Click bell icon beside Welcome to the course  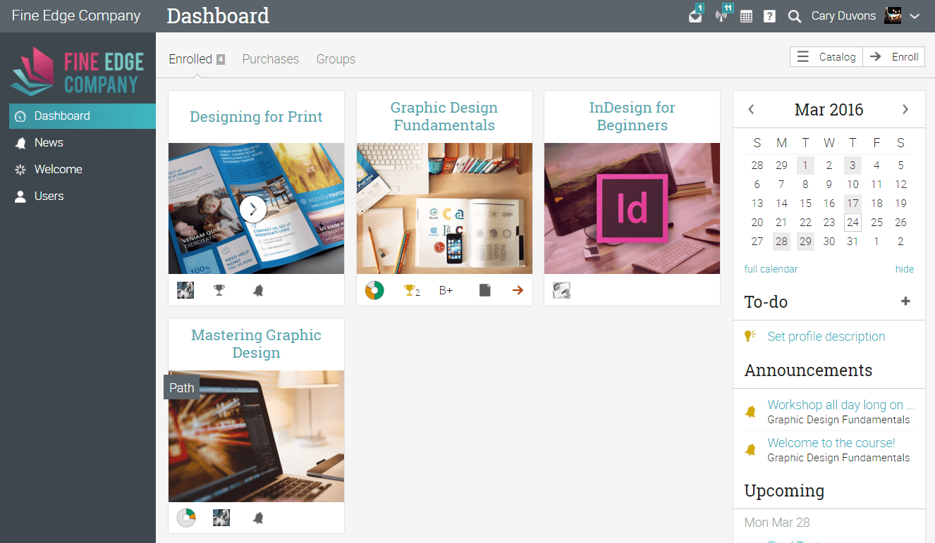coord(751,449)
